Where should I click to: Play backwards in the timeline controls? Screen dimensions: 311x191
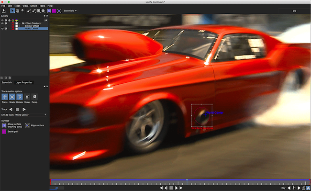161,188
